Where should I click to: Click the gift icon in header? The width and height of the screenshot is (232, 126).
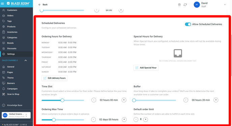coord(179,5)
